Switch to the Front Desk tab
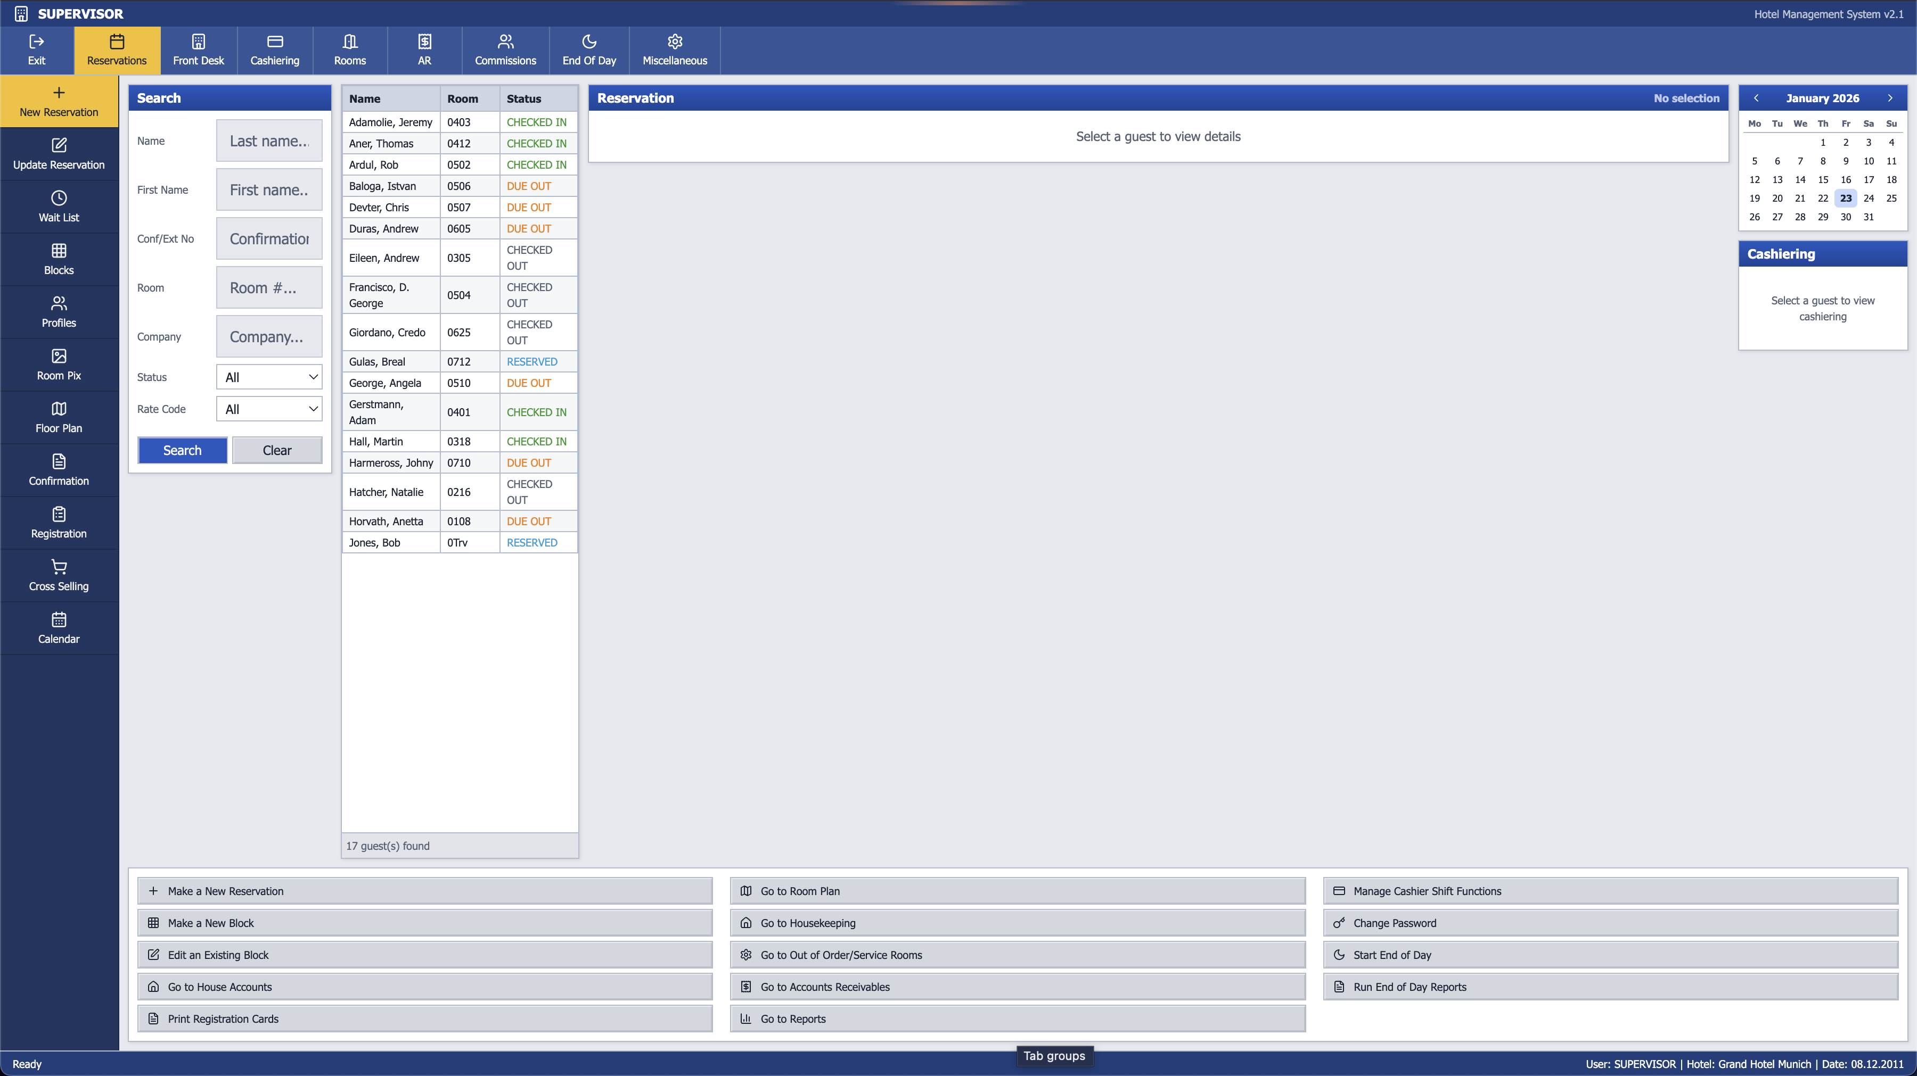 tap(198, 50)
